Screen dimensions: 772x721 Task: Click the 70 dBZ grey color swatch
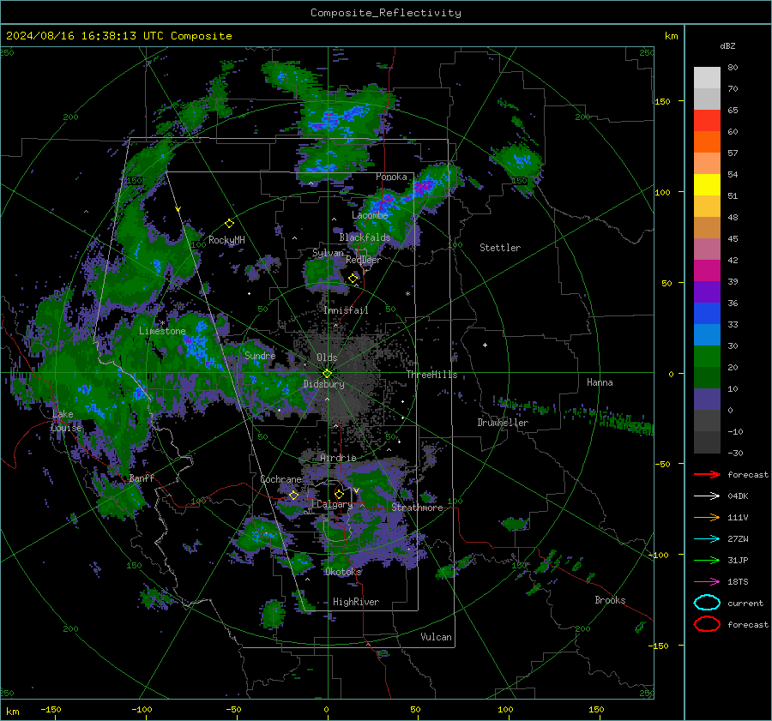707,78
